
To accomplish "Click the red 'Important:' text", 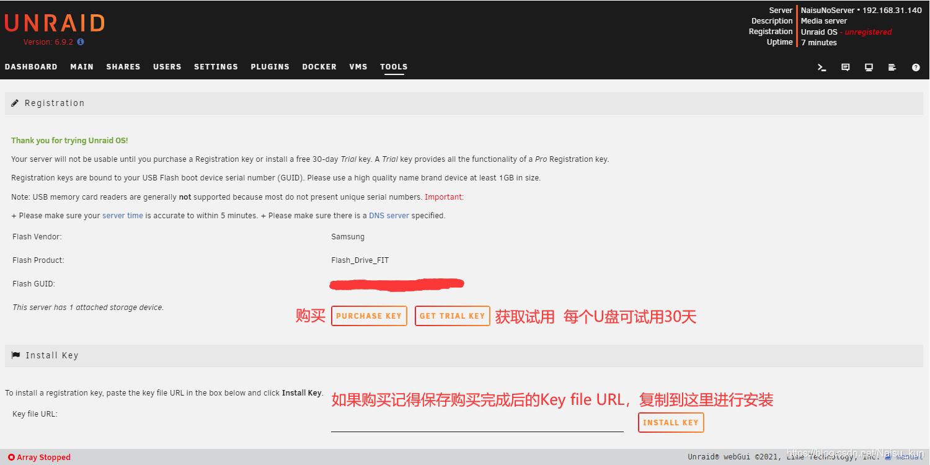I will [444, 197].
